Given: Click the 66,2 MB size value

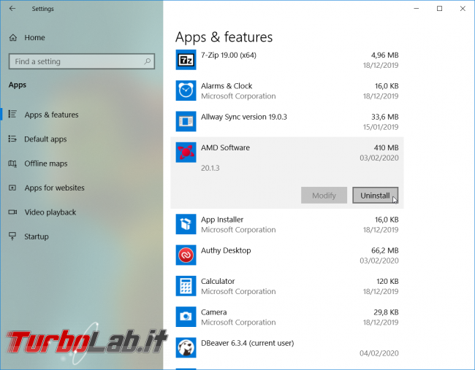Looking at the screenshot, I should tap(385, 250).
